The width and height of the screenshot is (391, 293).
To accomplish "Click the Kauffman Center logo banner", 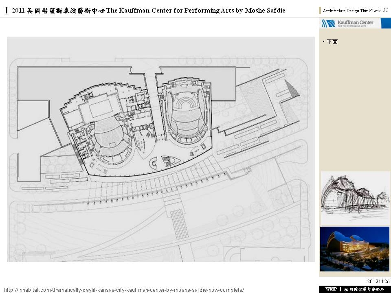I will pyautogui.click(x=355, y=24).
